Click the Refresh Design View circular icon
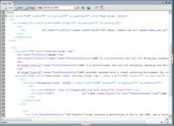The image size is (174, 126). click(96, 8)
